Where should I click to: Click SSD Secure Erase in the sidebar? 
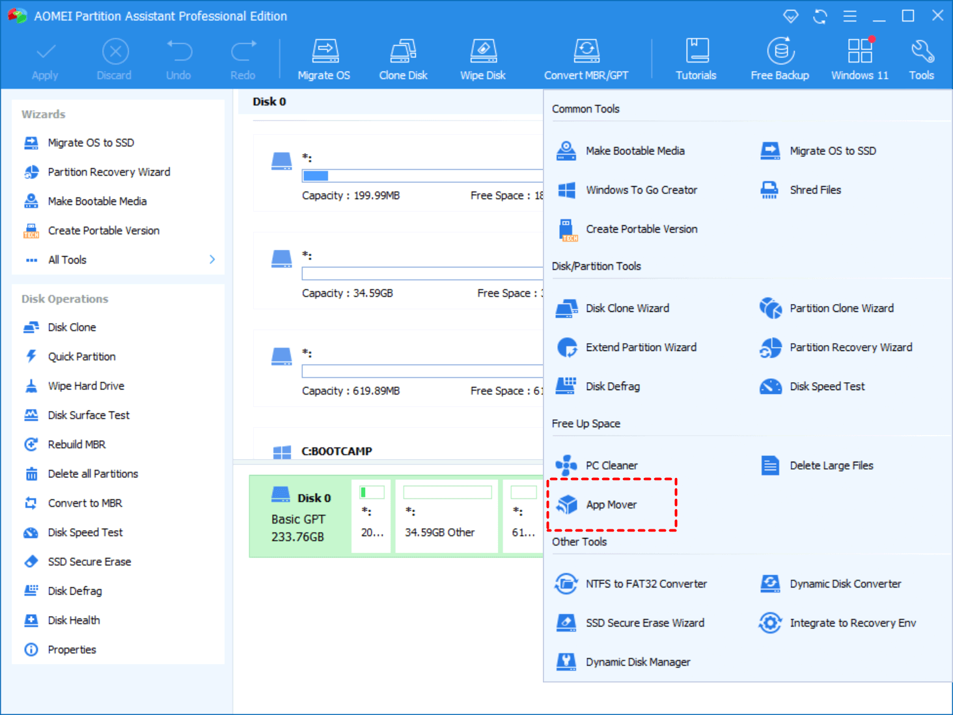[x=89, y=561]
